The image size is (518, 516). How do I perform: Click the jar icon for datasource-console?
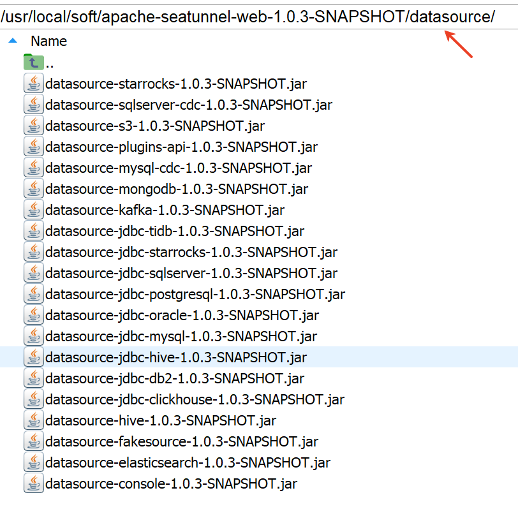click(34, 483)
